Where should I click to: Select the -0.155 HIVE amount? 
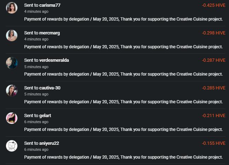coord(214,143)
